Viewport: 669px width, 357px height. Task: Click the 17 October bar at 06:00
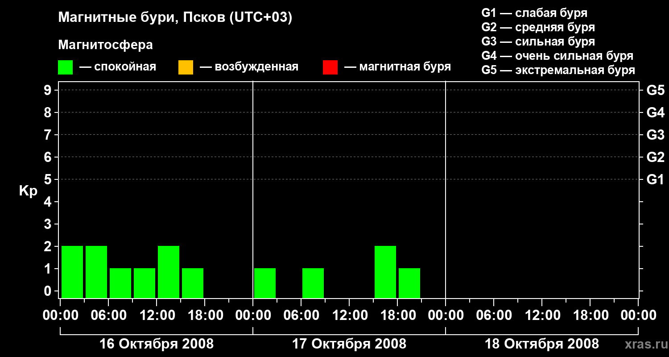[x=313, y=283]
